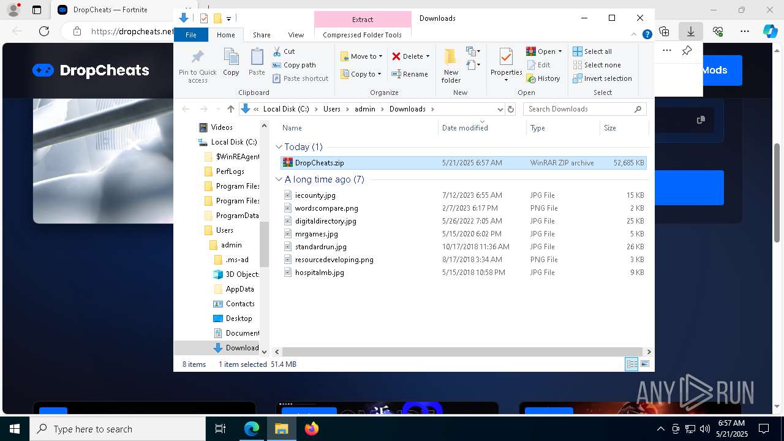Click the Explorer help question icon
Screen dimensions: 784x441
tap(647, 35)
